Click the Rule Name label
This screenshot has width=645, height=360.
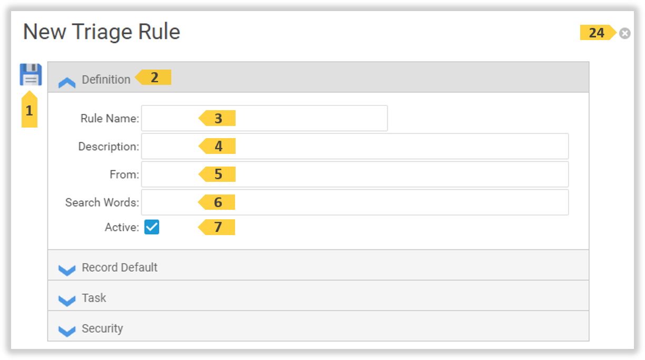coord(110,119)
